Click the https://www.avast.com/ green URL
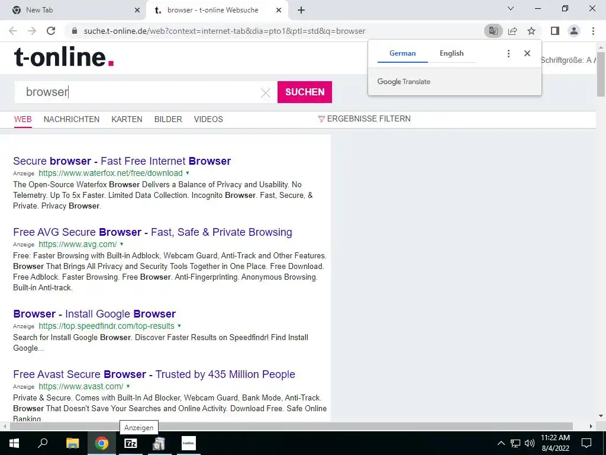This screenshot has width=606, height=455. [x=80, y=386]
